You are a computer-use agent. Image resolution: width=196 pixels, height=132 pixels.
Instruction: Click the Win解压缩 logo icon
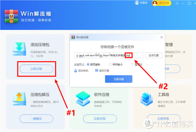11,16
